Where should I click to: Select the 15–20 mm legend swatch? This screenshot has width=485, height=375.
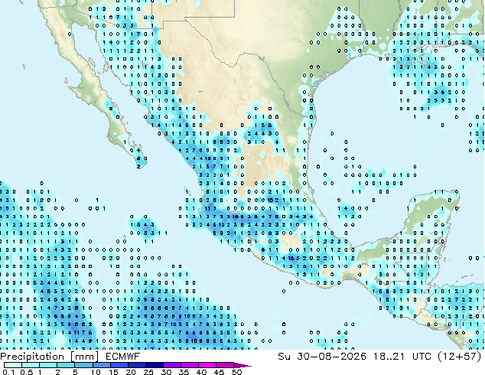tap(119, 365)
